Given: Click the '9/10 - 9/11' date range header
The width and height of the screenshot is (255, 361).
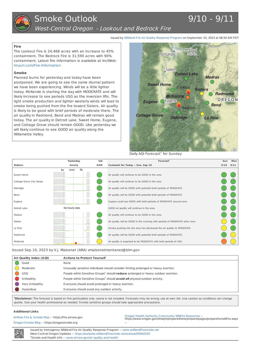Looking at the screenshot, I should pos(211,19).
